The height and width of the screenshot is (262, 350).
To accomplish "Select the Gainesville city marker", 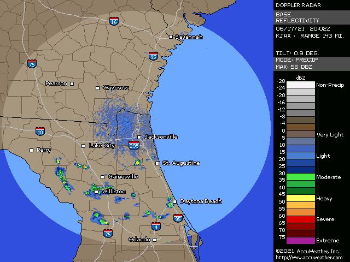I will coord(102,177).
